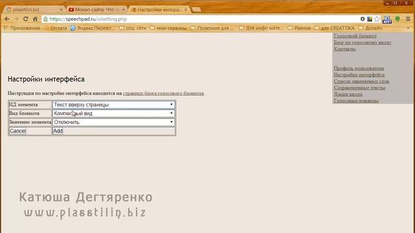This screenshot has height=233, width=415.
Task: Click the ИД элемента label cell
Action: (x=30, y=105)
